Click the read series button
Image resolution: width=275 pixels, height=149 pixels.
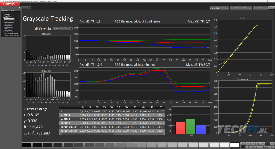pos(258,144)
